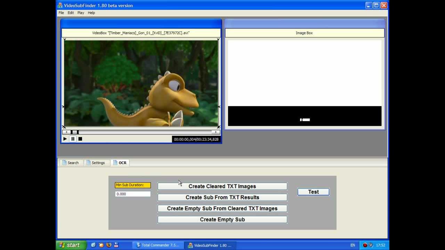Image resolution: width=445 pixels, height=250 pixels.
Task: Click the Min Sub Duration yellow label
Action: [x=133, y=185]
